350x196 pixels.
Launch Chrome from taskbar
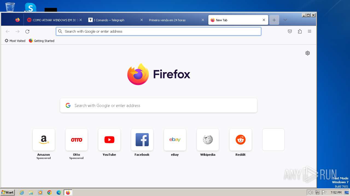point(49,192)
